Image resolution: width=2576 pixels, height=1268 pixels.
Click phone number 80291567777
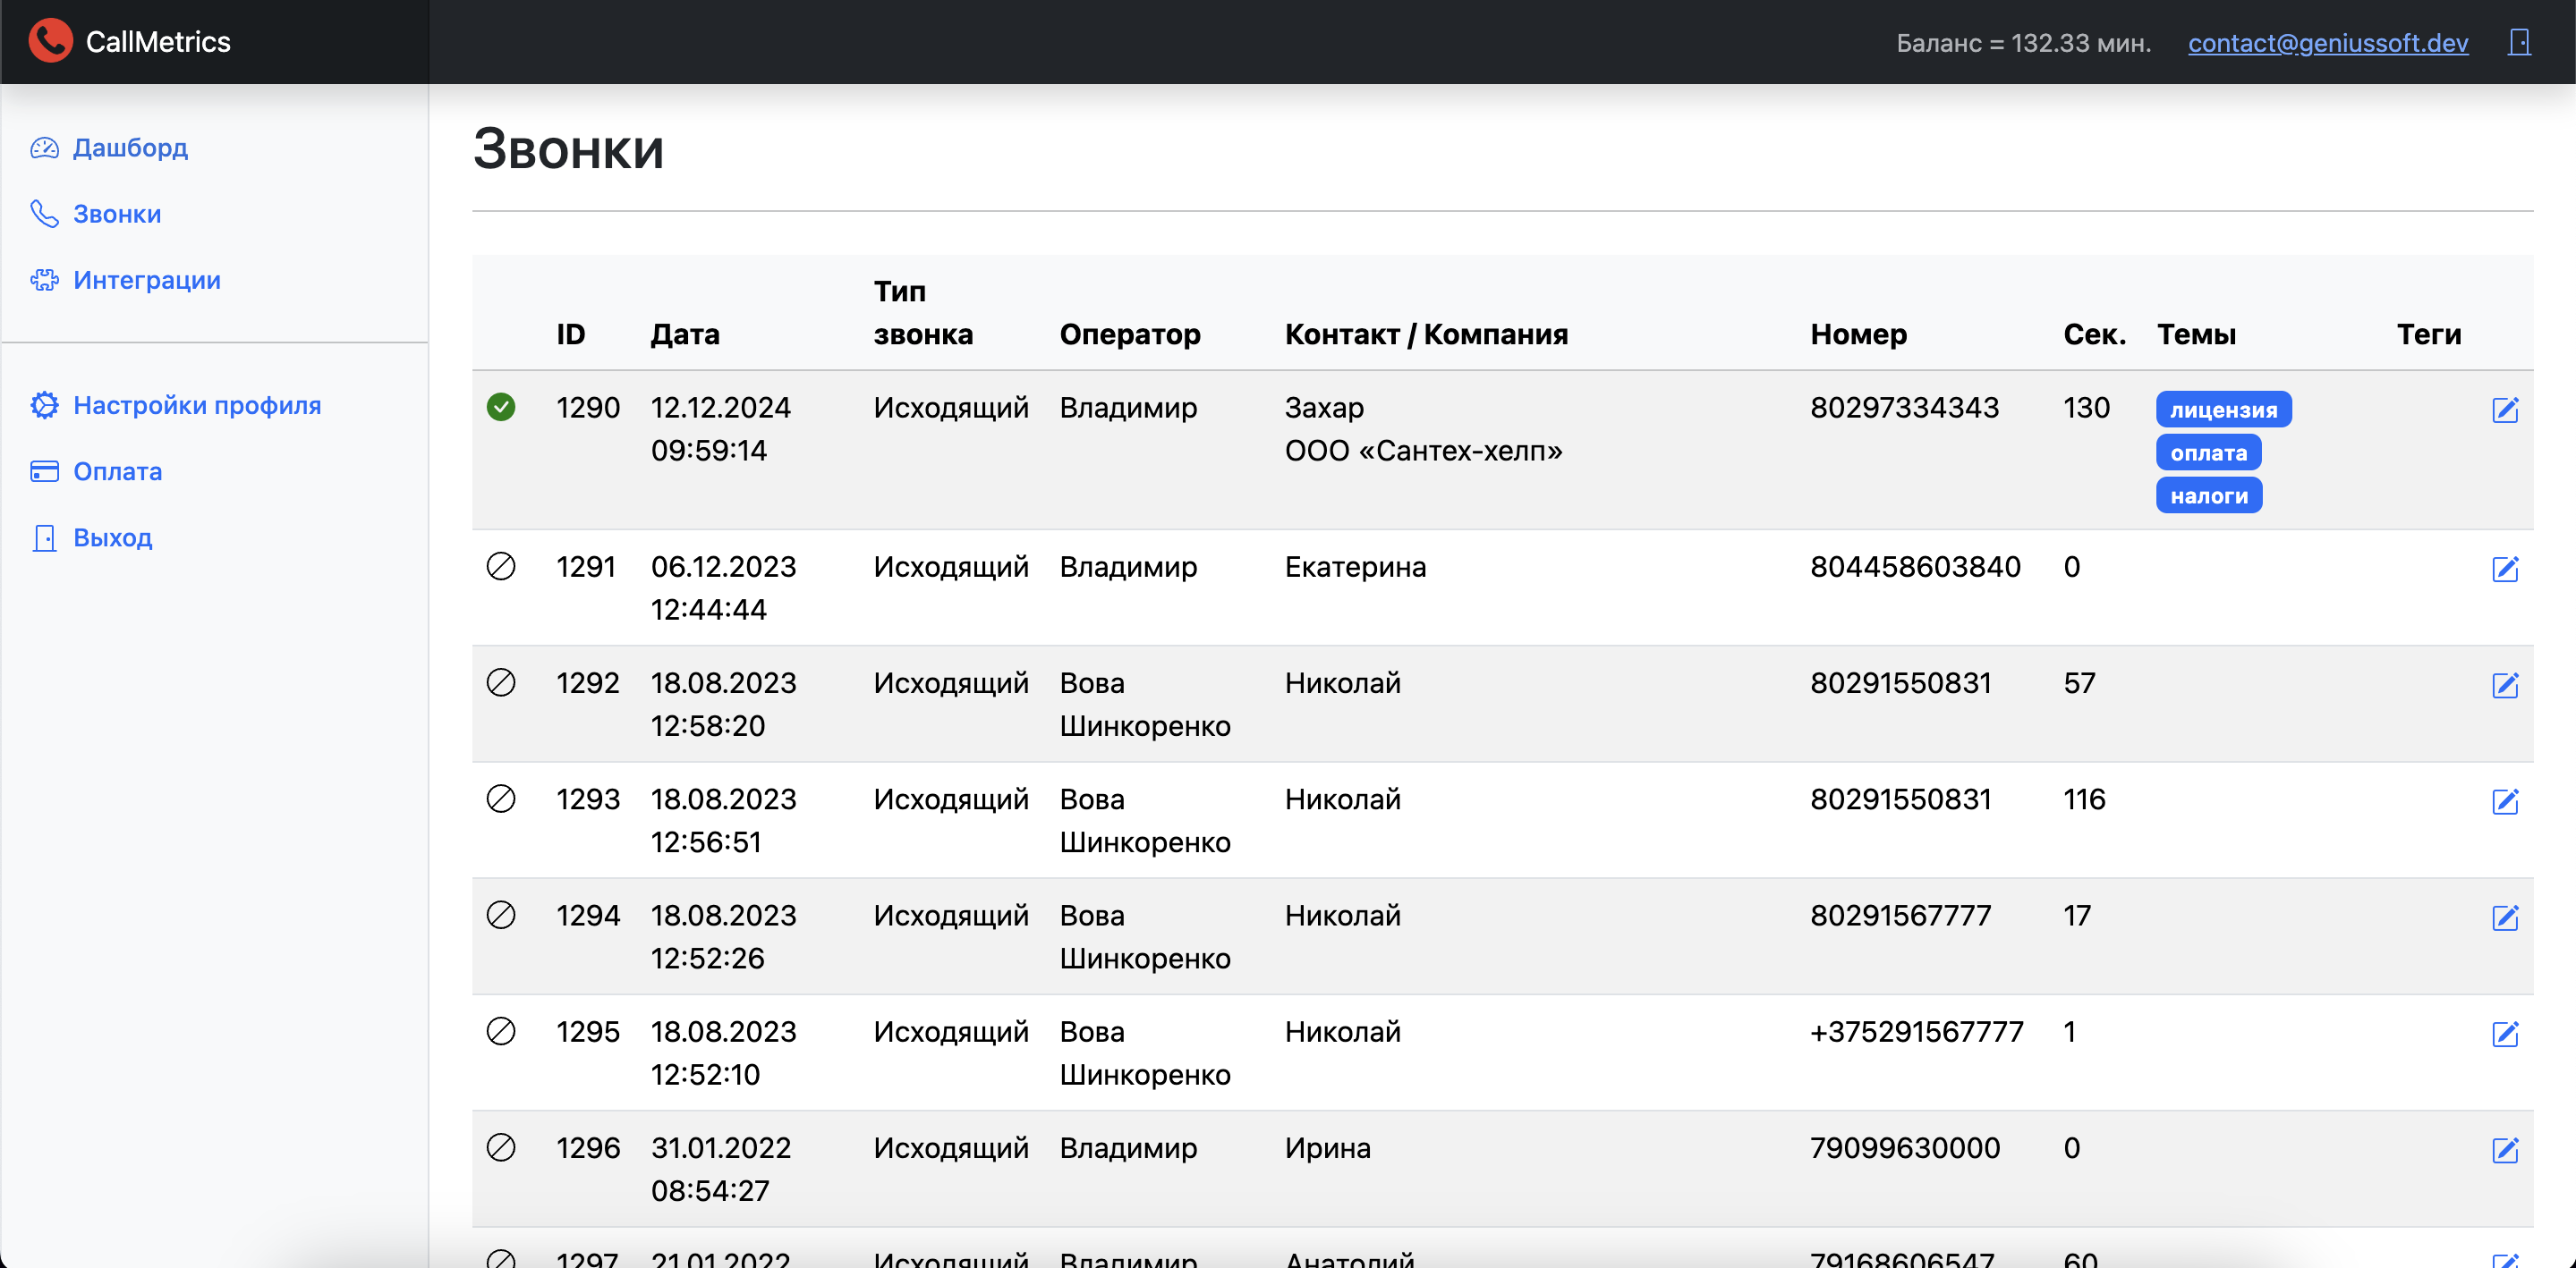pyautogui.click(x=1900, y=916)
